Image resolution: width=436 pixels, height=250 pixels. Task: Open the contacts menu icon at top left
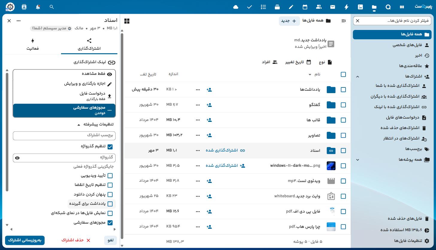24,7
